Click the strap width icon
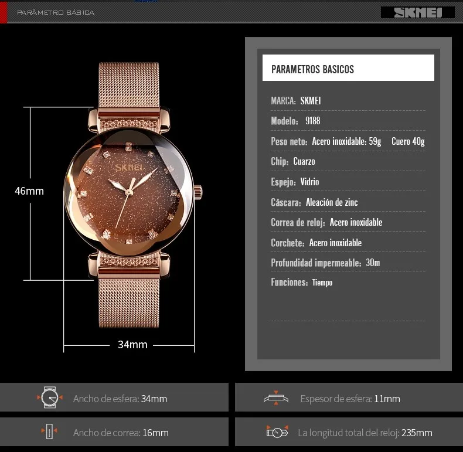This screenshot has width=463, height=452. coord(49,431)
